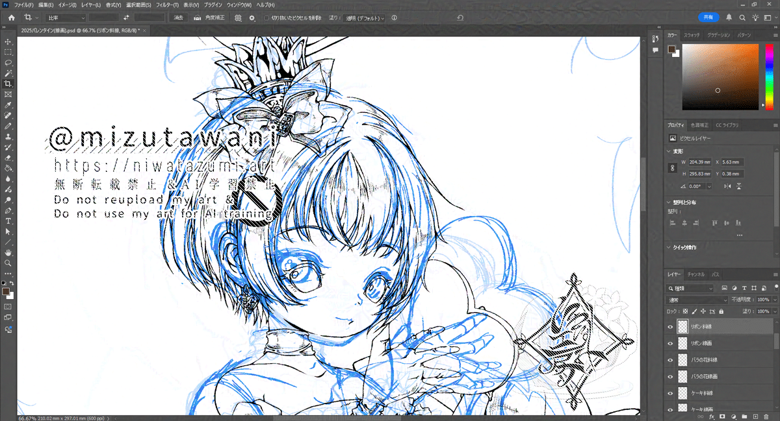This screenshot has width=780, height=421.
Task: Collapse the 整列と分布 section
Action: click(x=671, y=203)
